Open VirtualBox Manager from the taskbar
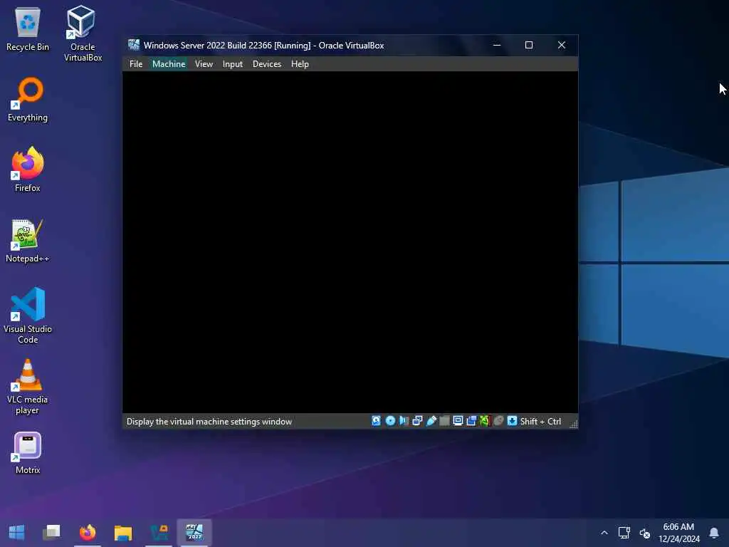Viewport: 729px width, 547px height. click(x=159, y=532)
